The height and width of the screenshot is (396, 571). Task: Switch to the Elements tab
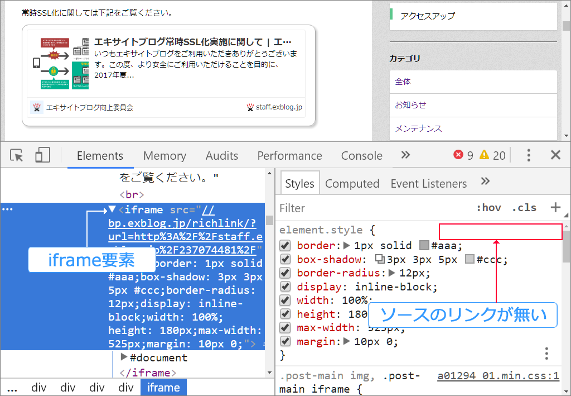[100, 156]
